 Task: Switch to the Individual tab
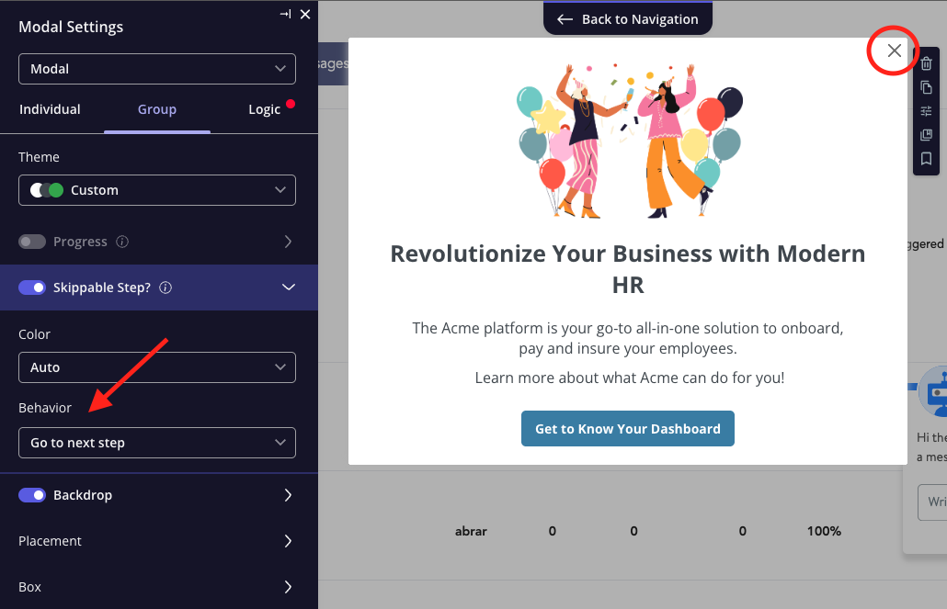pyautogui.click(x=50, y=109)
